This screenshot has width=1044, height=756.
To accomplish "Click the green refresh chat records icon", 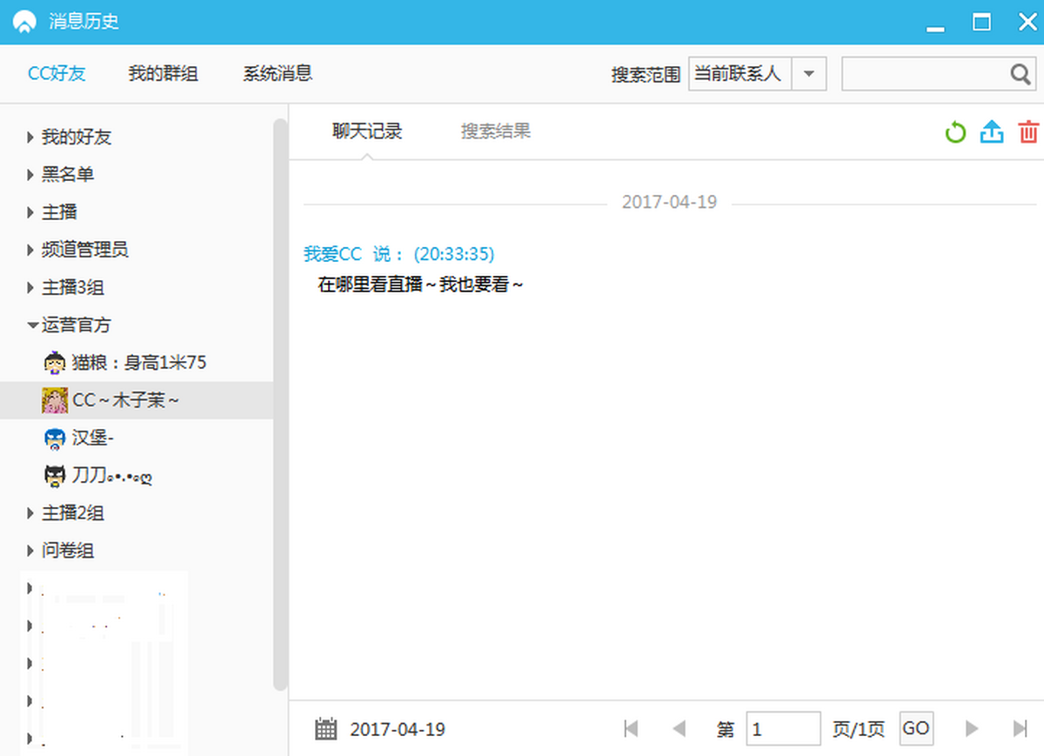I will coord(955,133).
